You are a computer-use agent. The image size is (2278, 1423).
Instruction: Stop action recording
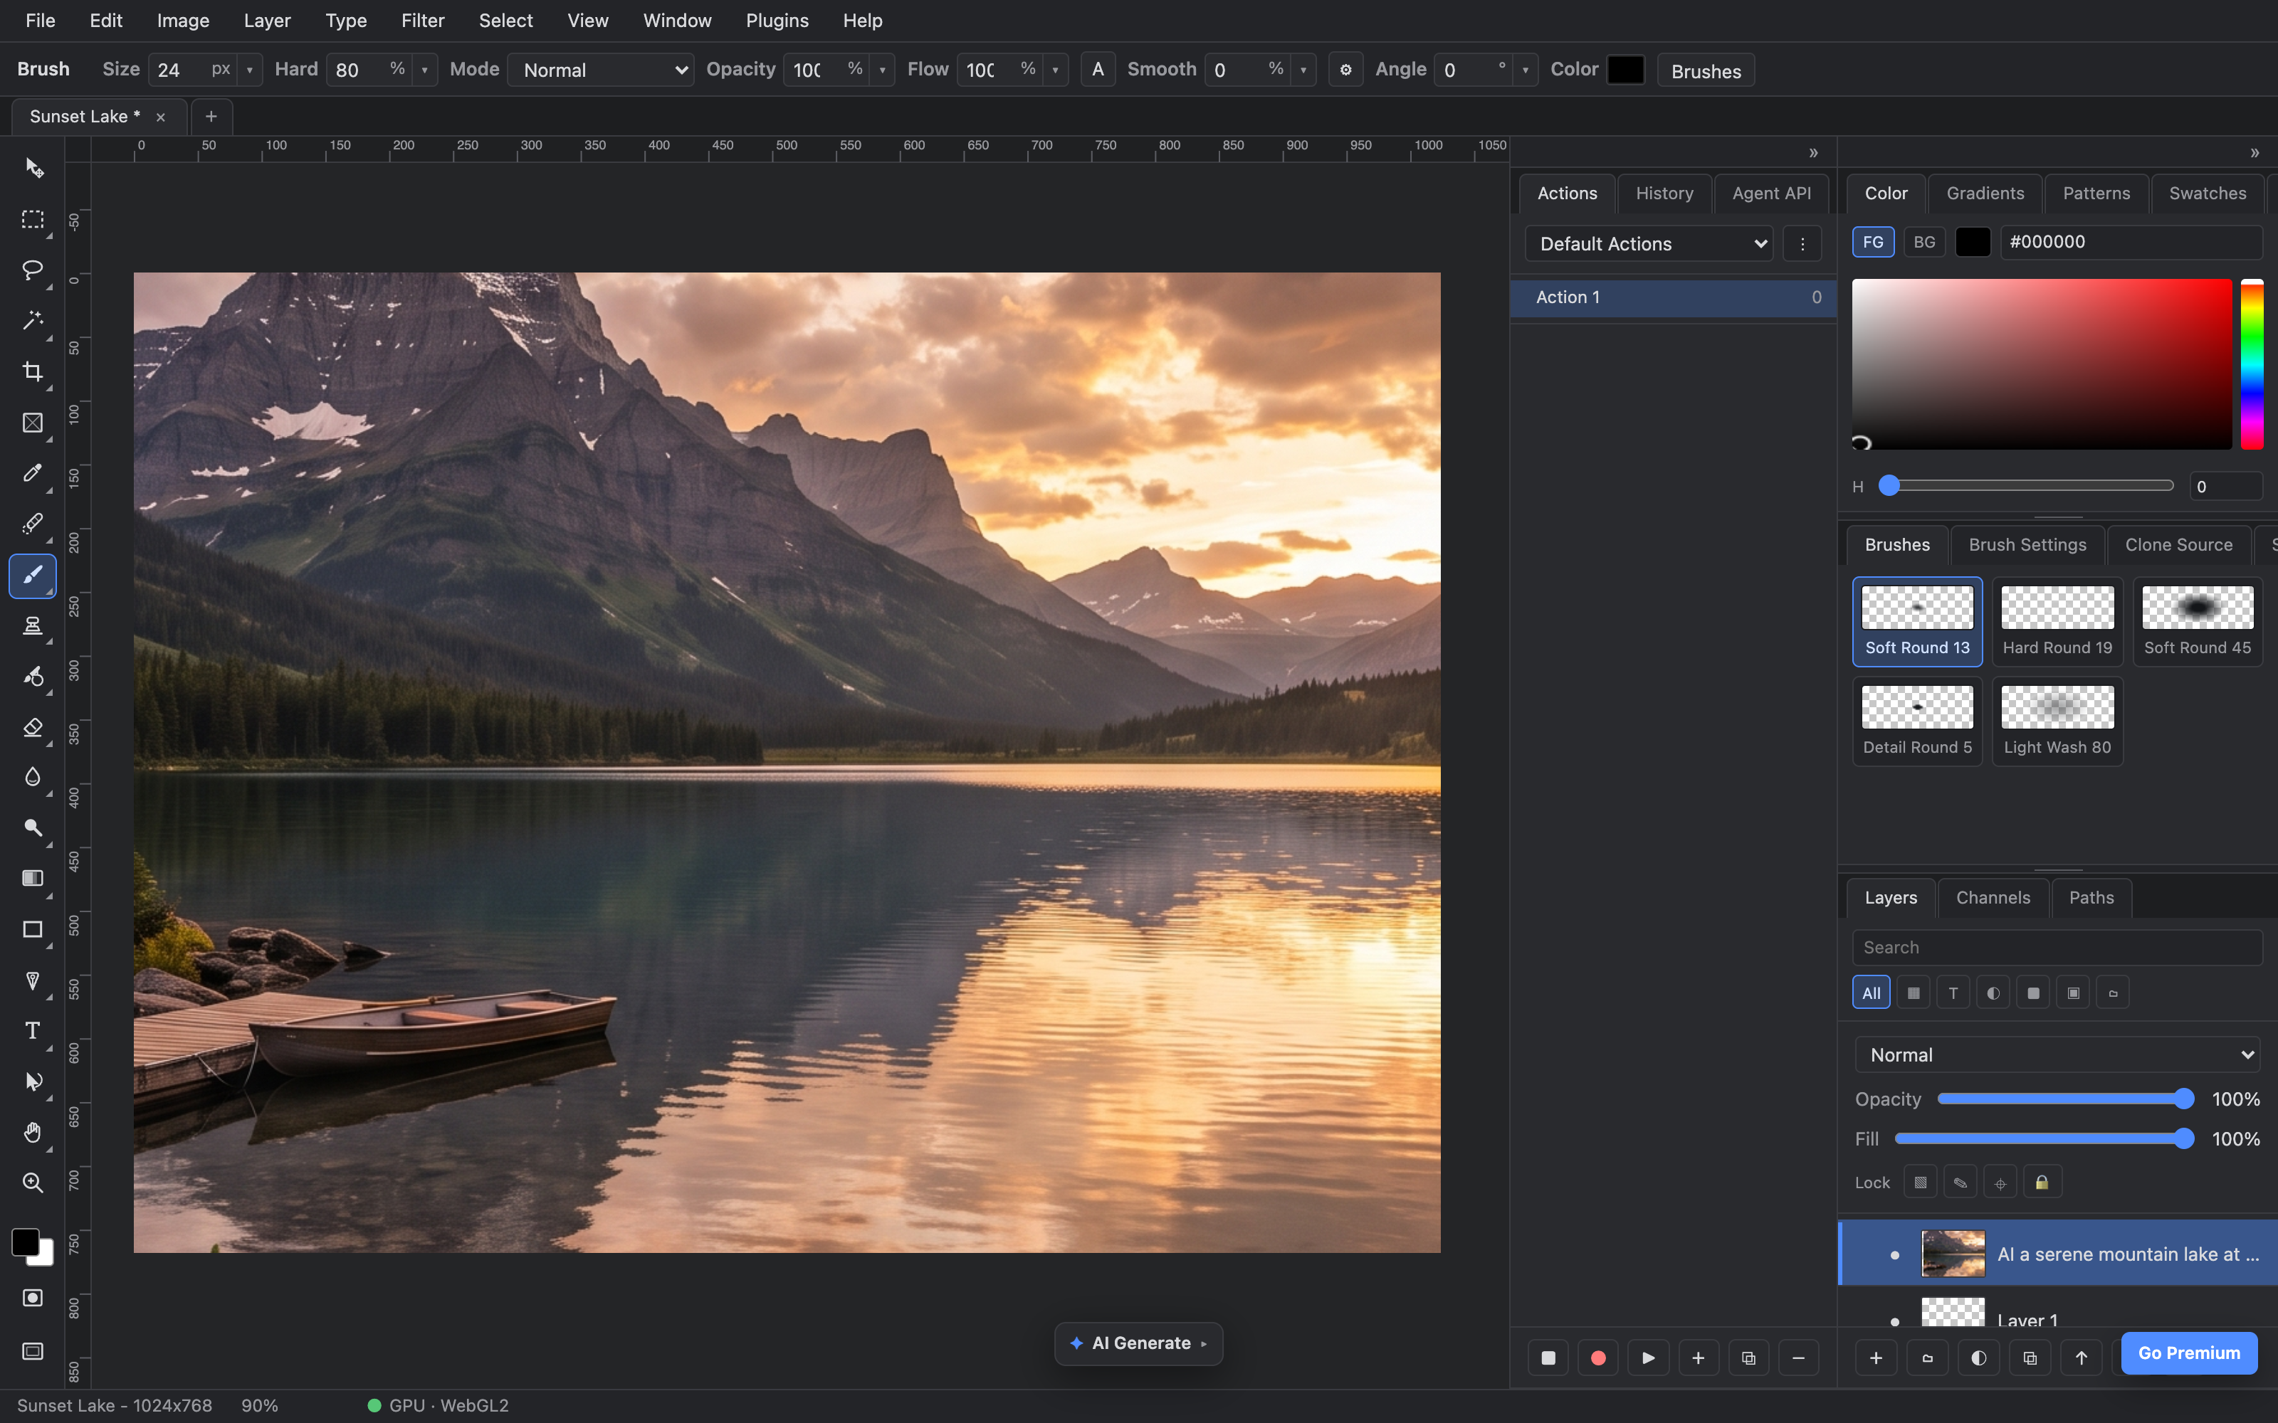pos(1548,1358)
